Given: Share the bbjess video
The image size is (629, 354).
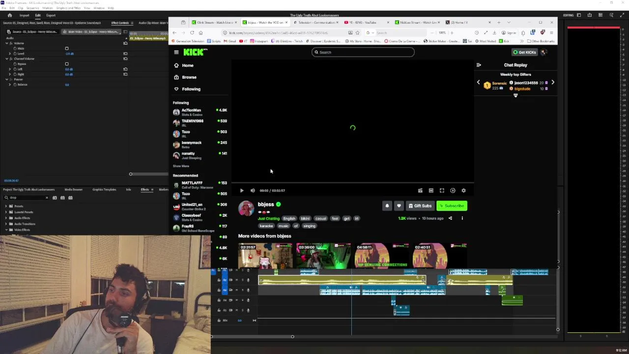Looking at the screenshot, I should (450, 218).
